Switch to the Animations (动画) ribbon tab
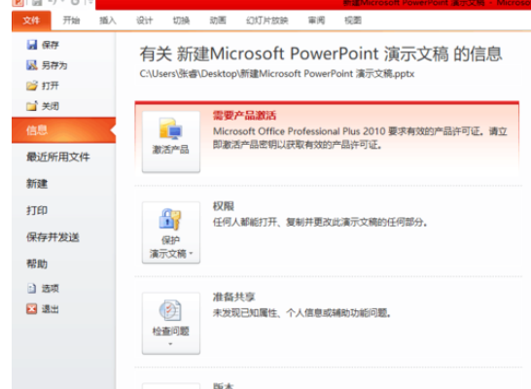 click(218, 20)
